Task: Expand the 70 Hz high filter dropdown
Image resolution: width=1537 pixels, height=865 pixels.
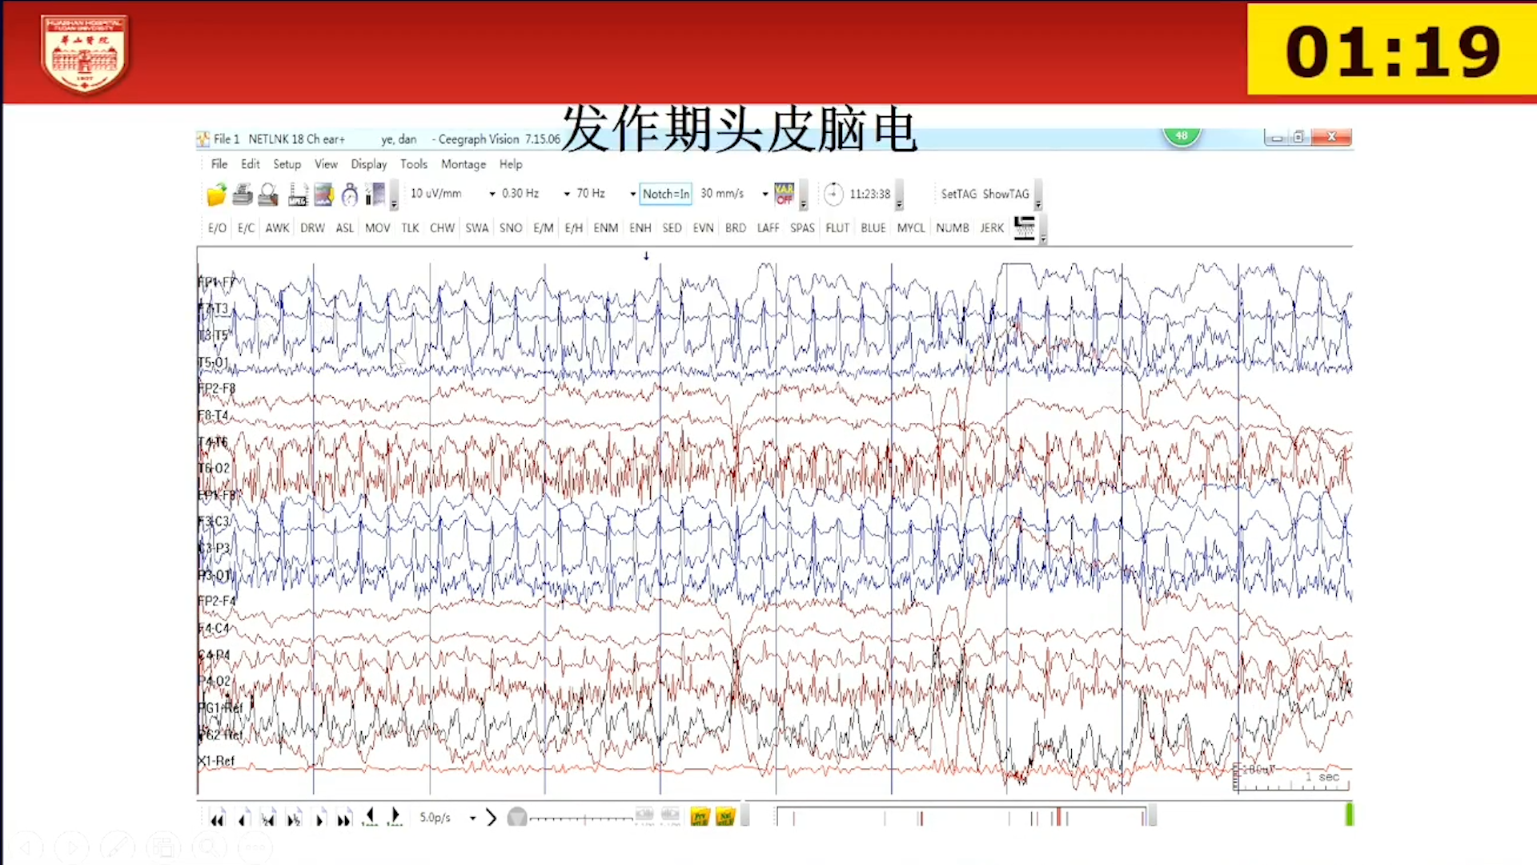Action: pyautogui.click(x=632, y=194)
